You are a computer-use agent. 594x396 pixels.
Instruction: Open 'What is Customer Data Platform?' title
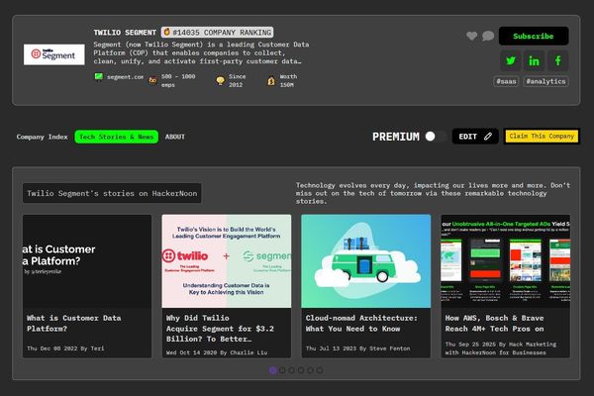tap(74, 324)
